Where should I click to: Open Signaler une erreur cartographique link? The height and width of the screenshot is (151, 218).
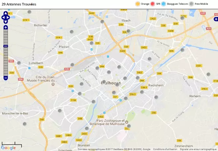(x=198, y=149)
